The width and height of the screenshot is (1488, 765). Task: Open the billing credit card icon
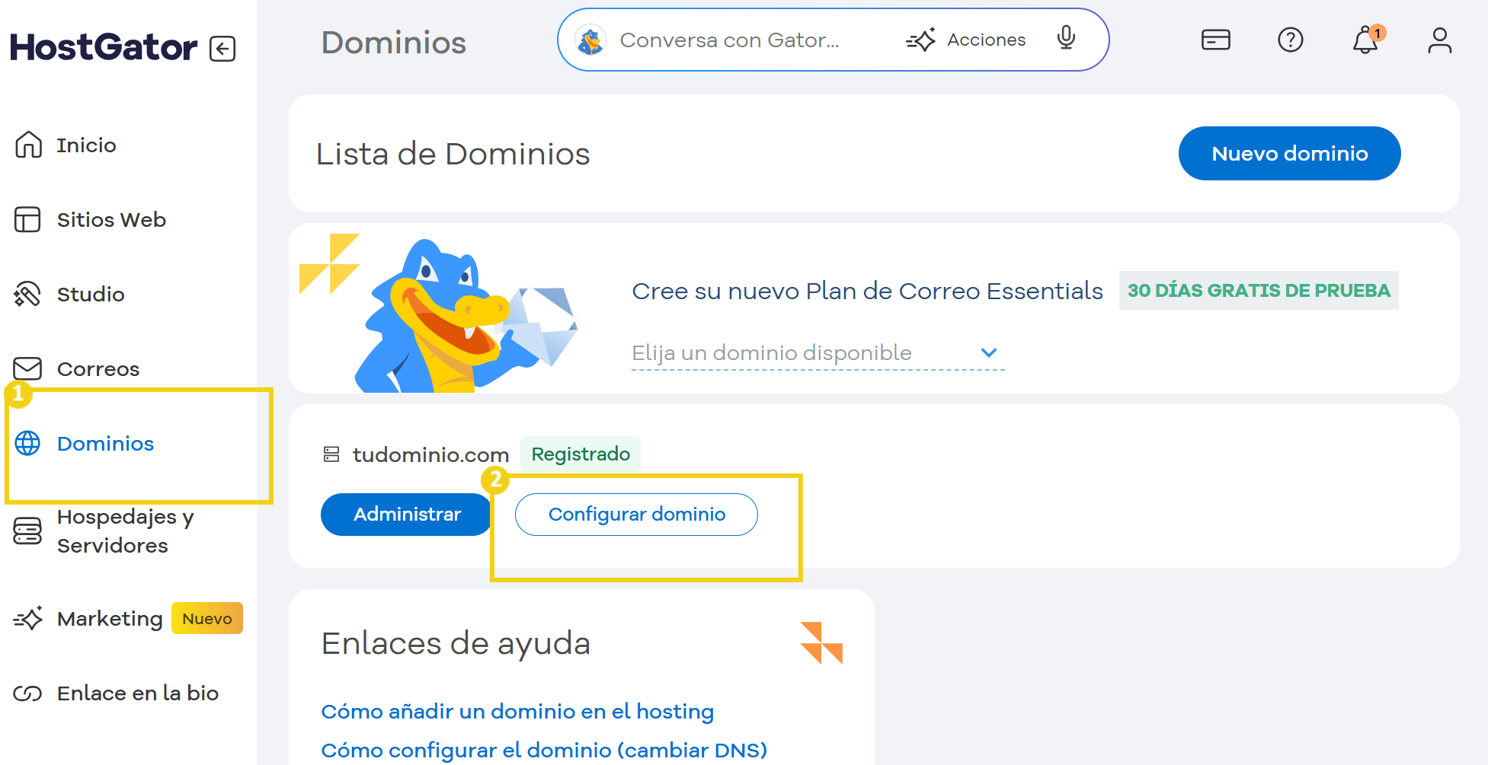pos(1215,40)
